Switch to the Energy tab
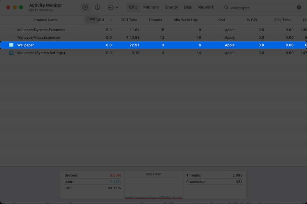Image resolution: width=307 pixels, height=204 pixels. pos(171,7)
